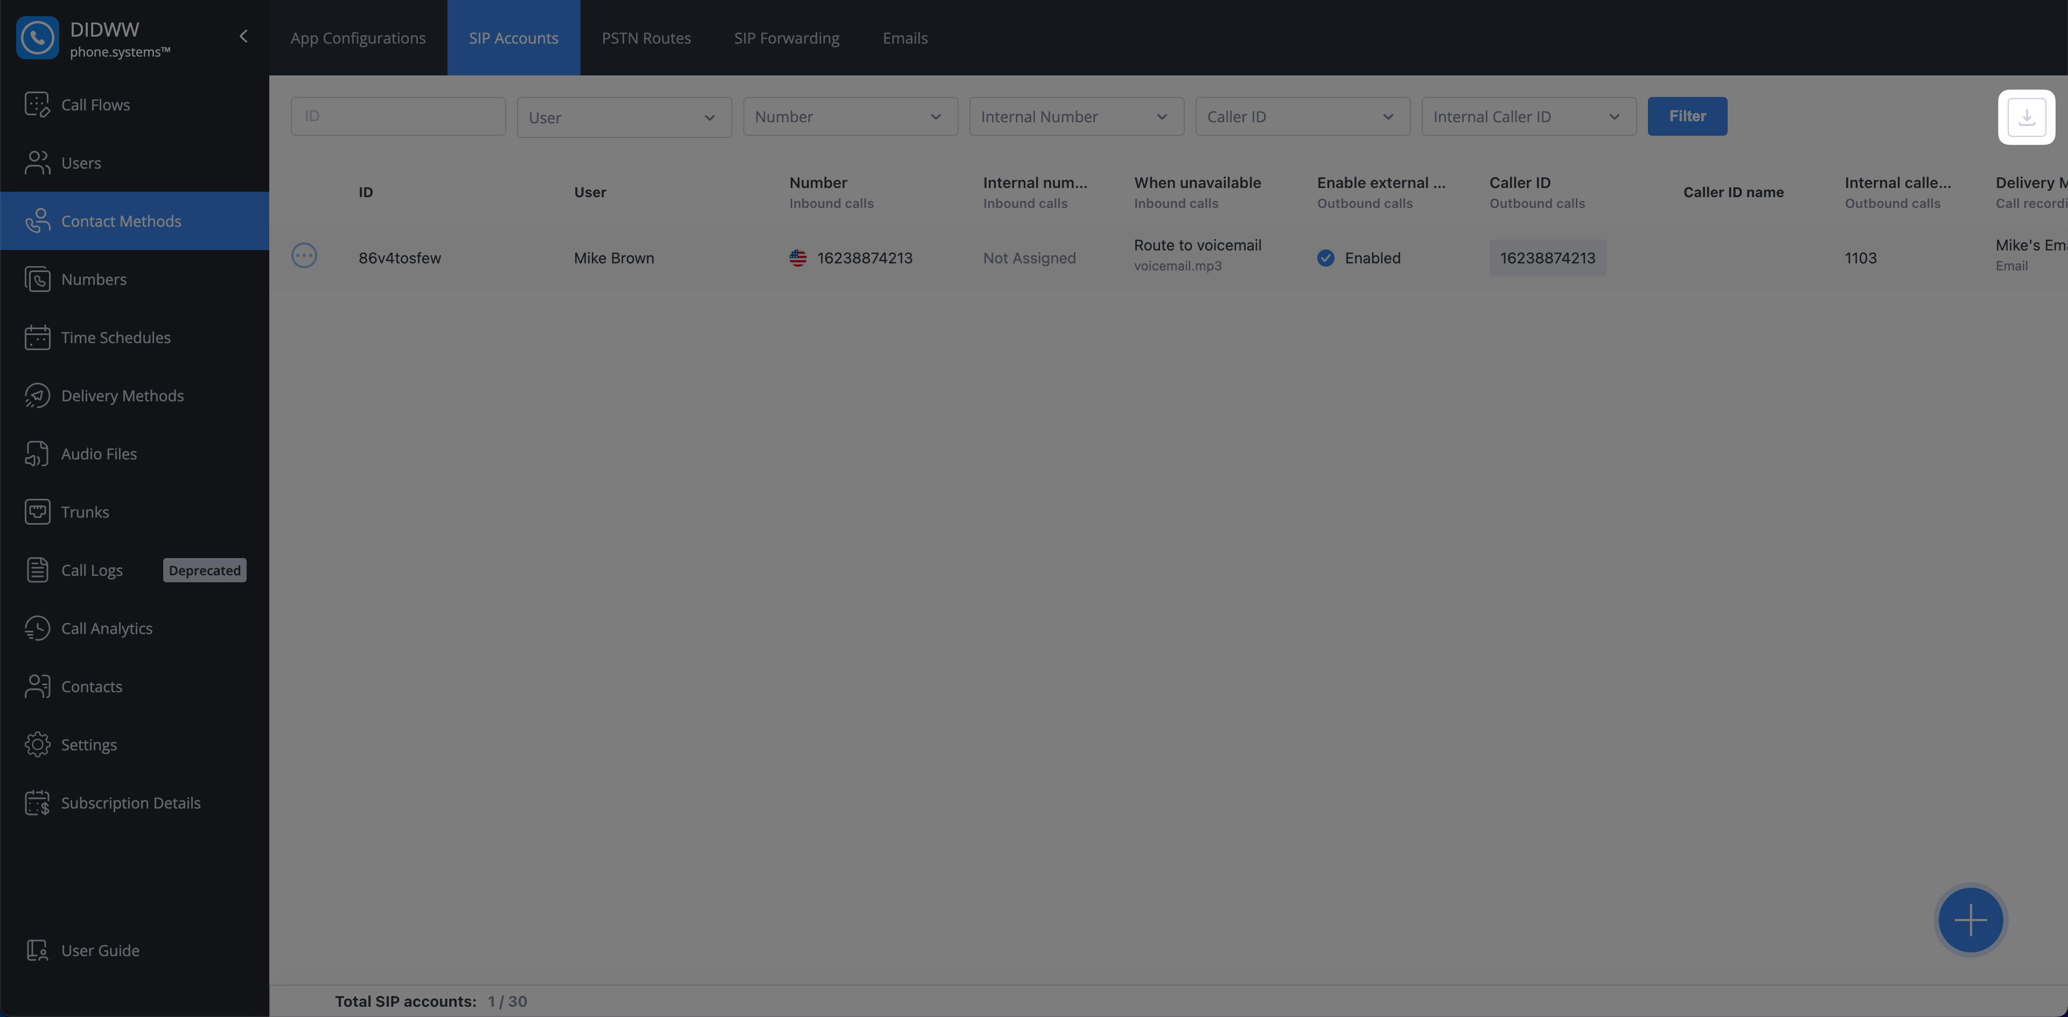
Task: Click the round plus button to add SIP account
Action: pos(1970,920)
